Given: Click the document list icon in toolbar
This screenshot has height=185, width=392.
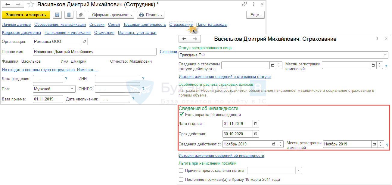Looking at the screenshot, I should pyautogui.click(x=69, y=15).
